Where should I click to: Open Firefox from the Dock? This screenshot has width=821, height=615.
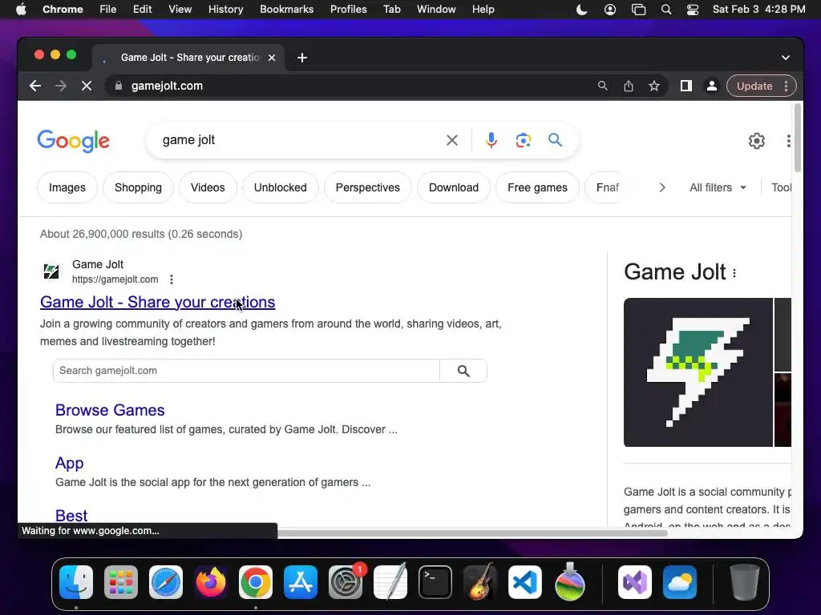click(211, 582)
